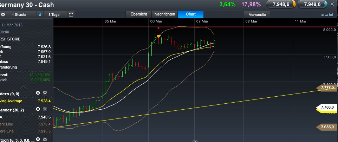Image resolution: width=338 pixels, height=142 pixels.
Task: Click the low price 7.931,5
Action: point(44,57)
